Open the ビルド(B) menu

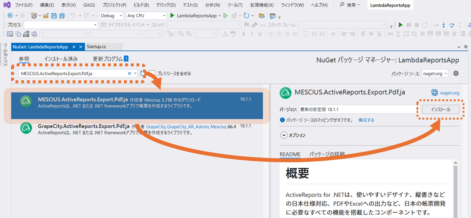pos(141,5)
